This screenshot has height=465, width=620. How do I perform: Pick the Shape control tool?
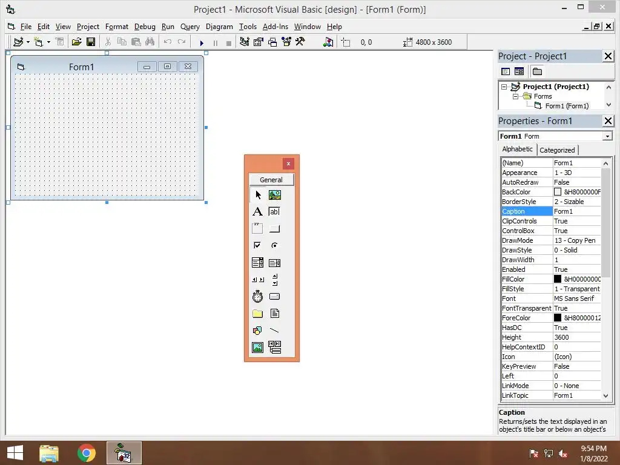coord(257,330)
